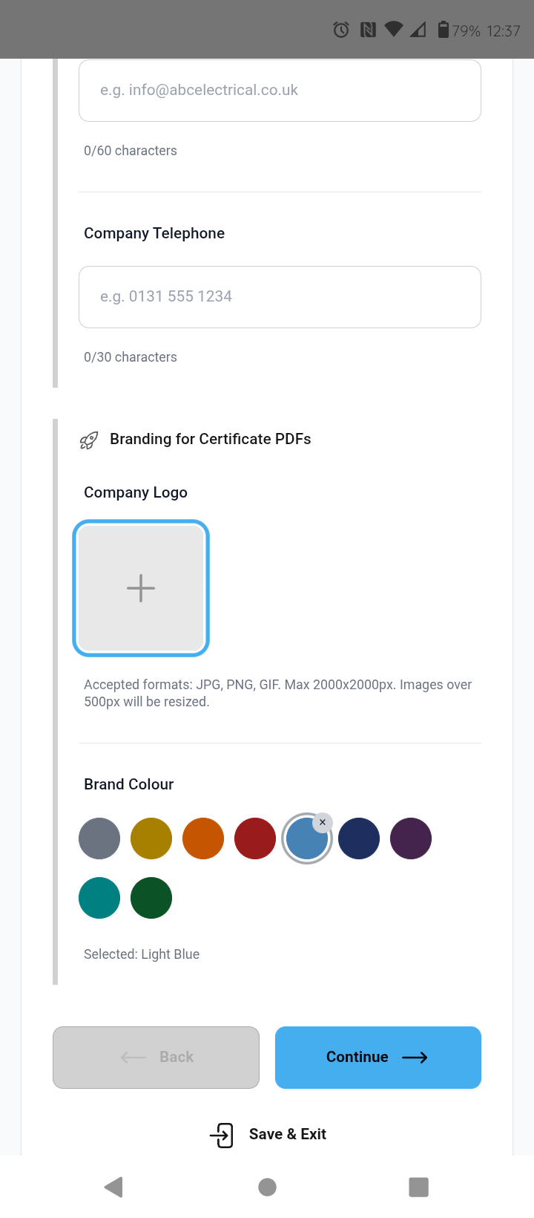Deselect Light Blue using its x badge
Screen dimensions: 534x1218
point(323,822)
